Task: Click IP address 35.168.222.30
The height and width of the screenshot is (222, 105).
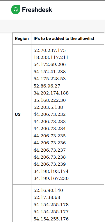Action: point(50,100)
